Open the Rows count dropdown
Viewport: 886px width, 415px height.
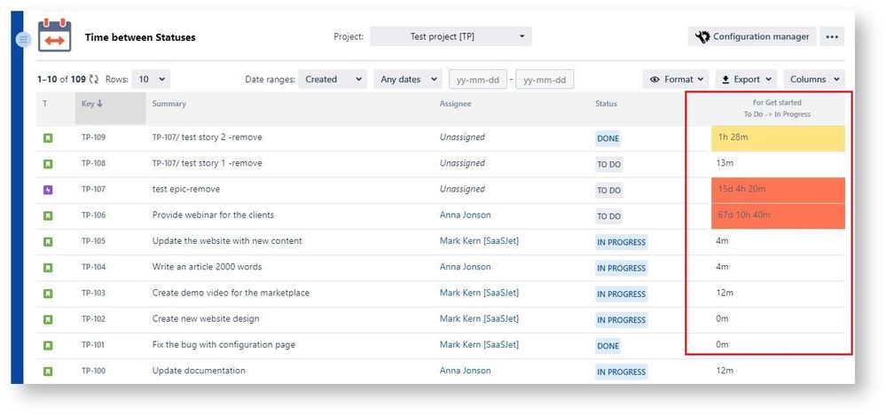tap(151, 80)
